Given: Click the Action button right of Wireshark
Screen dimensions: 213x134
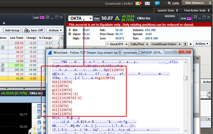Looking at the screenshot, I should pos(206,82).
